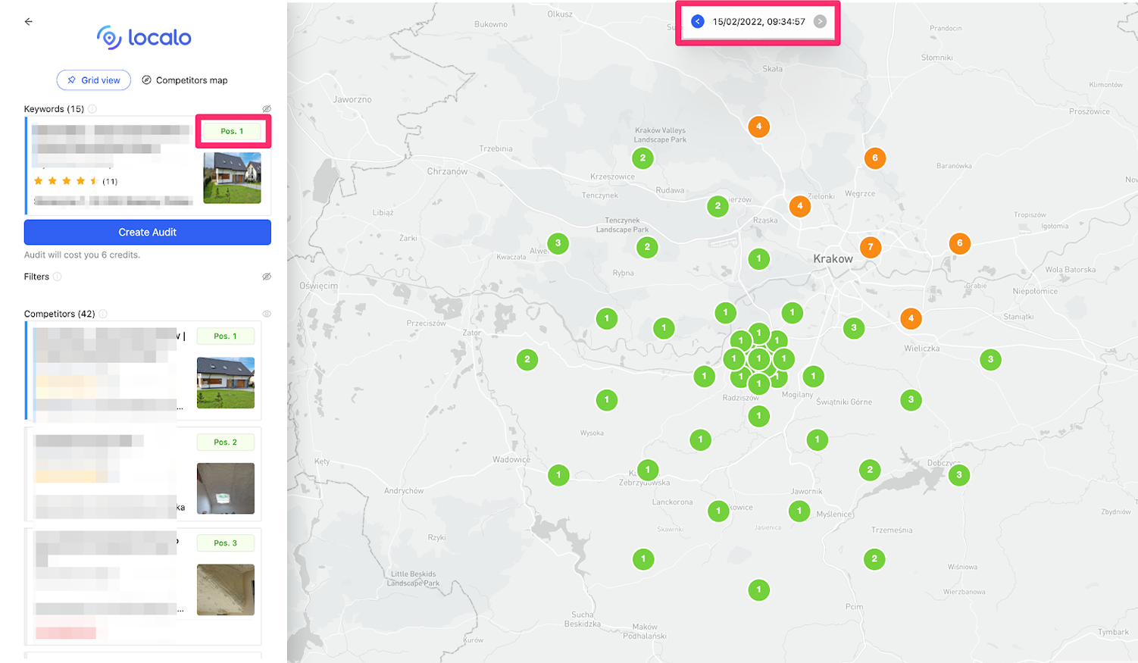
Task: Switch to Competitors map tab
Action: coord(185,80)
